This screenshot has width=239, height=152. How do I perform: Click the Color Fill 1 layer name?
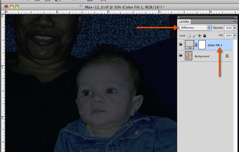pos(215,45)
